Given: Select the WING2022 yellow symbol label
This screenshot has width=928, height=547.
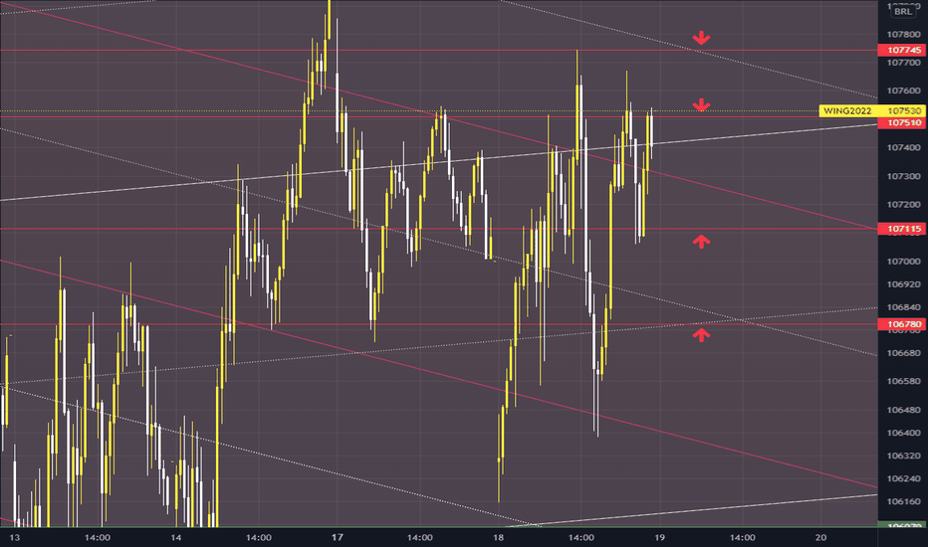Looking at the screenshot, I should (847, 110).
